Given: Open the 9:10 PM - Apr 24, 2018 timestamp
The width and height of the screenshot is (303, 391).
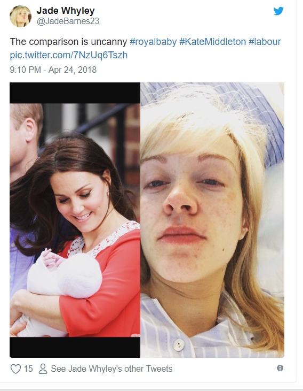Looking at the screenshot, I should click(53, 70).
